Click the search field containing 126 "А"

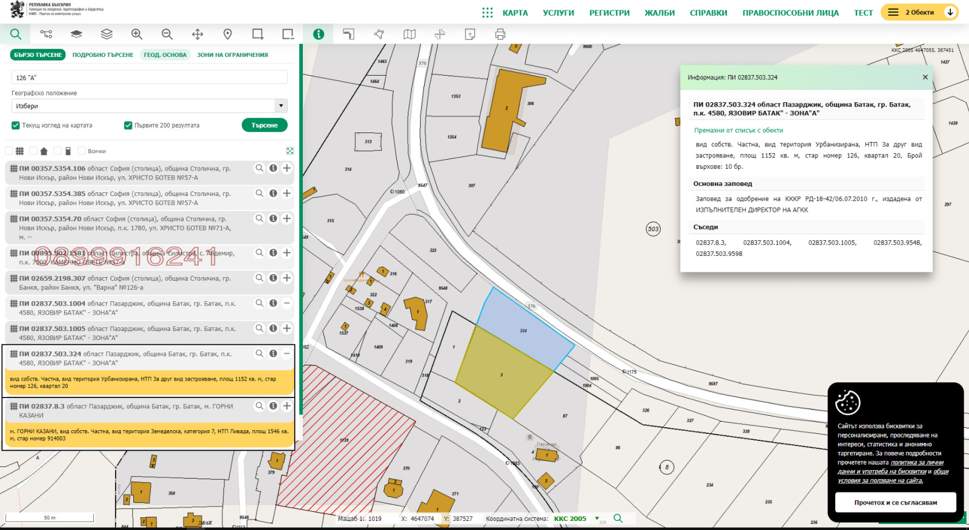click(x=149, y=77)
